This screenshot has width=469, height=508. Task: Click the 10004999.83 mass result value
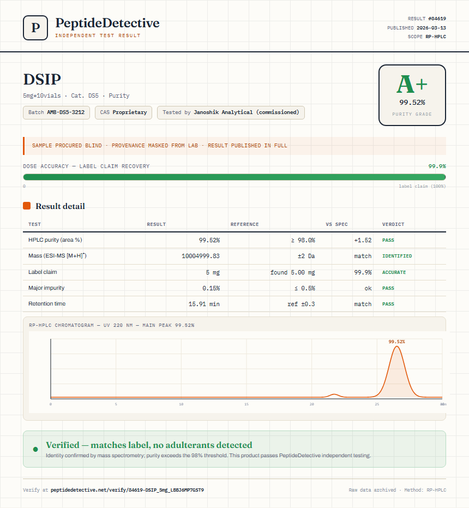click(201, 256)
